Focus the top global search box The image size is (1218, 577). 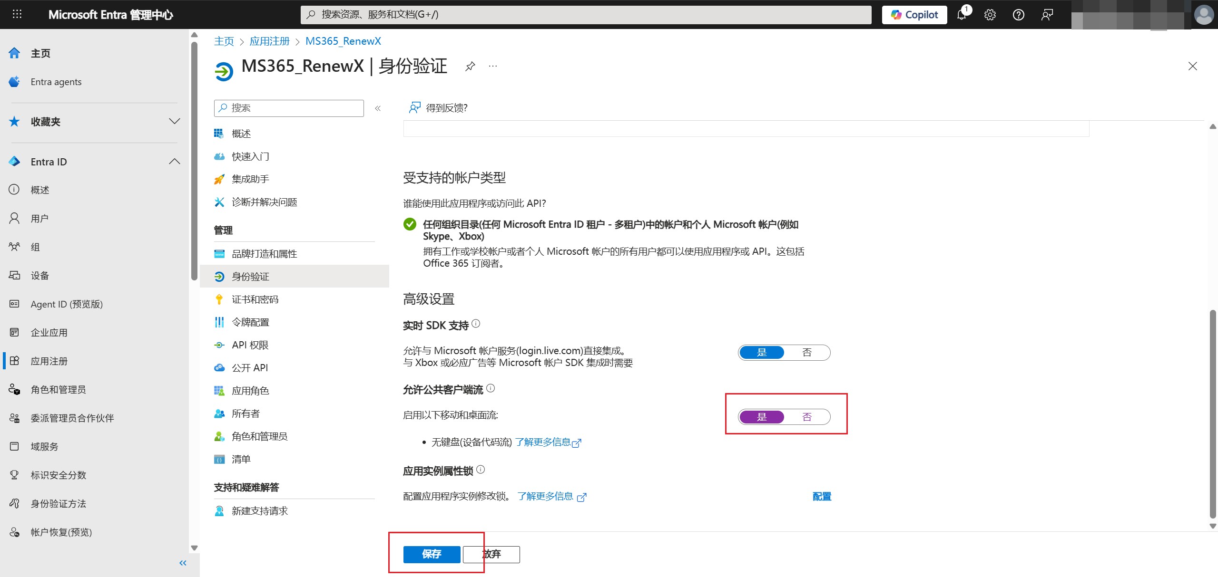(x=586, y=15)
